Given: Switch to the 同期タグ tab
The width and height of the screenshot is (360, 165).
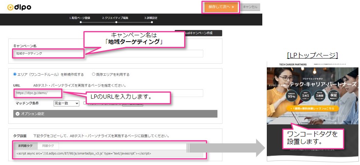Looking at the screenshot, I should (48, 146).
